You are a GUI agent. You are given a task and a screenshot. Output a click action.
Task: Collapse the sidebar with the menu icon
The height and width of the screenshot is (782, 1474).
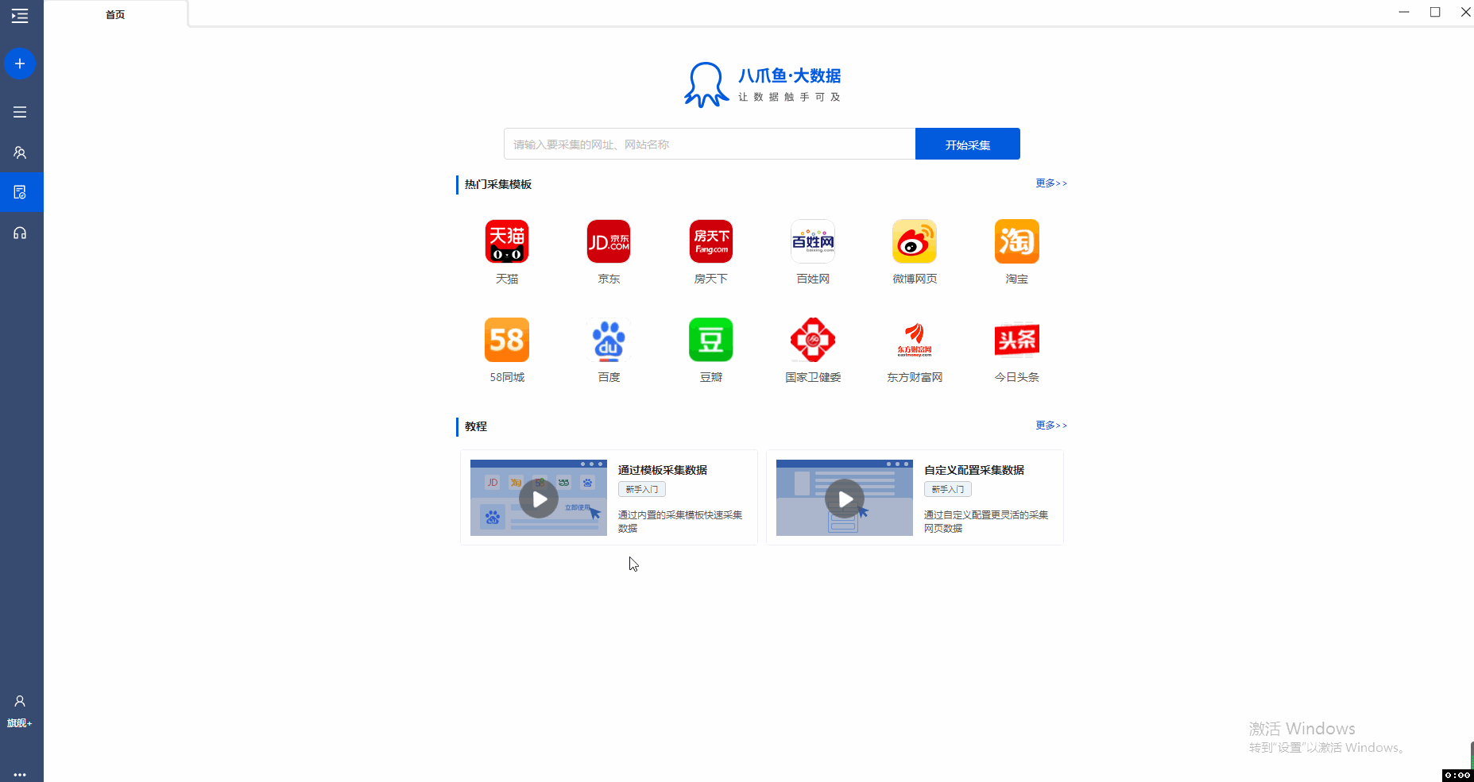pos(20,15)
